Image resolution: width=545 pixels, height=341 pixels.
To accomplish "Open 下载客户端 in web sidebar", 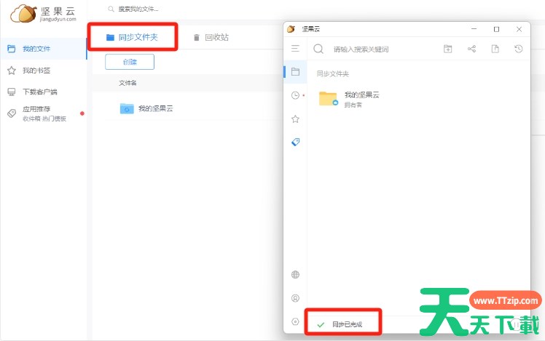I will pos(39,92).
